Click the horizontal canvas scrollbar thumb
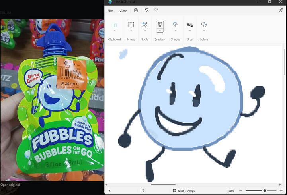The height and width of the screenshot is (195, 287). coord(163,185)
